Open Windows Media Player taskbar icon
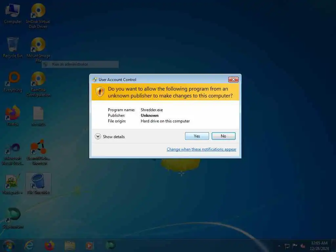 point(90,245)
